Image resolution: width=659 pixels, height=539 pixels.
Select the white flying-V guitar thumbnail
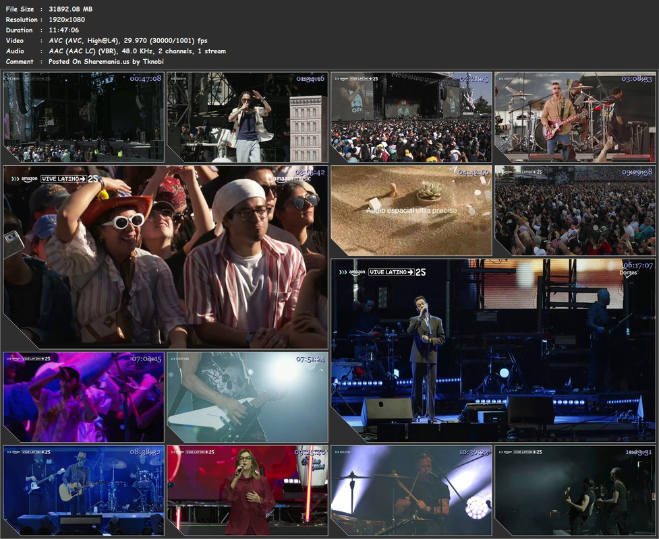tap(248, 397)
